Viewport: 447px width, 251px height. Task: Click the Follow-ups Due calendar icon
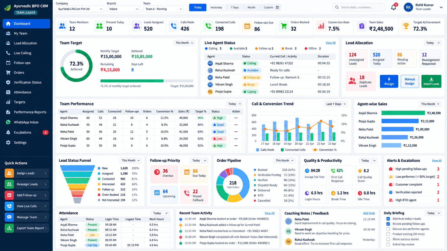pos(247,26)
